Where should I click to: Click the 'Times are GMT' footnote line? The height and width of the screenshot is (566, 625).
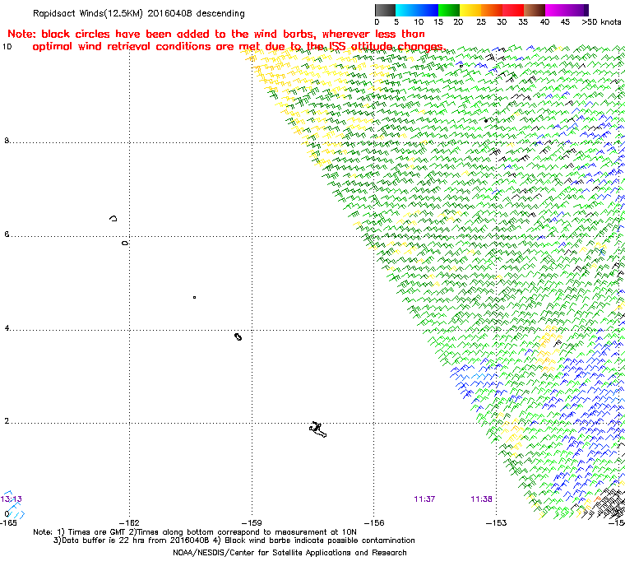click(195, 532)
